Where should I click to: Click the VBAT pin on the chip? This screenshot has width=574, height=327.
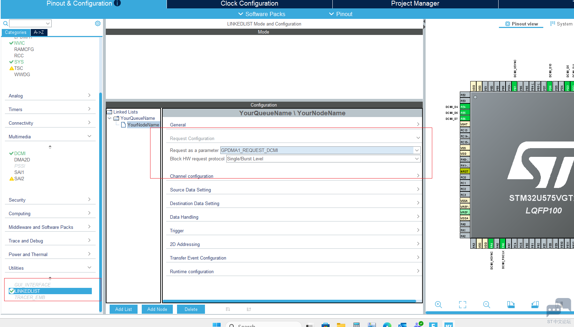[465, 124]
